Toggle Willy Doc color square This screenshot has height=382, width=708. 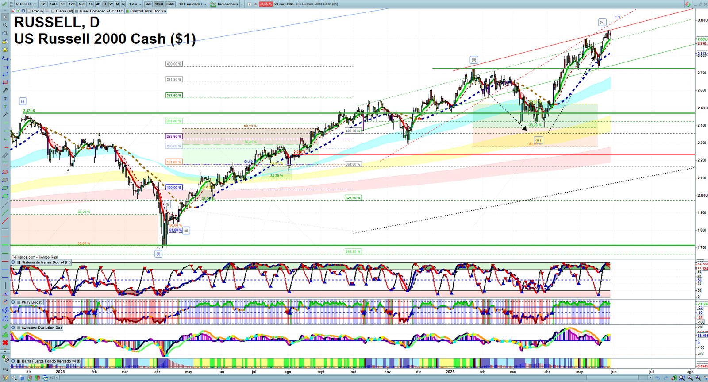coord(19,302)
